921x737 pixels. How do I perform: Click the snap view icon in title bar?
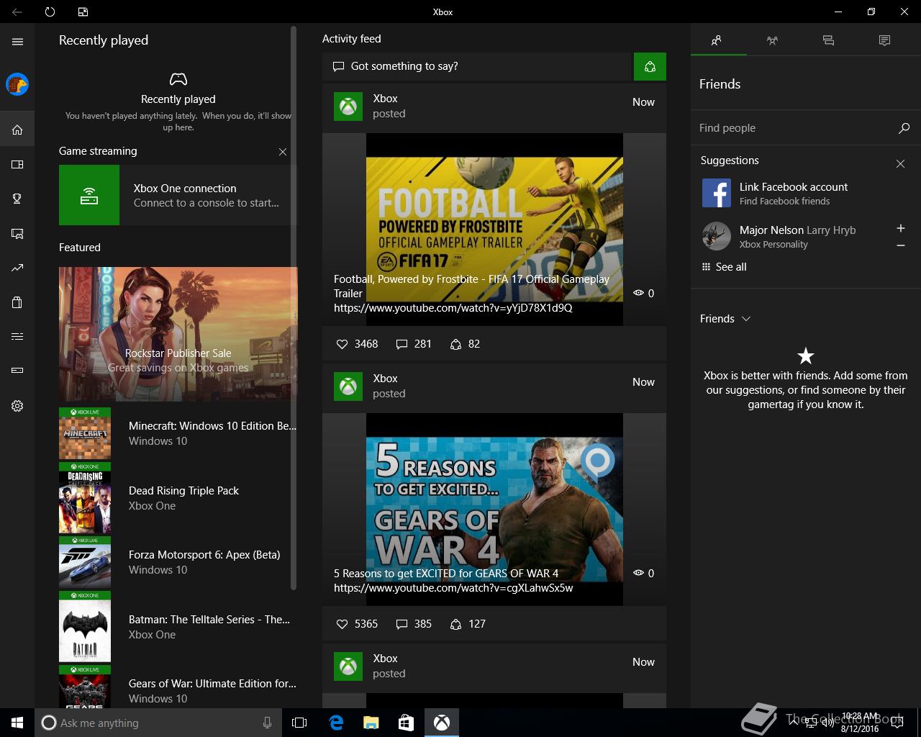[83, 12]
